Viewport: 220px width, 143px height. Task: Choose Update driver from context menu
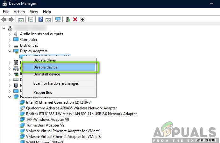[59, 60]
